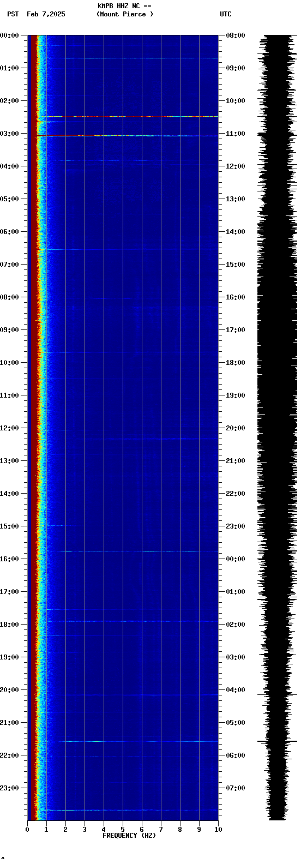The height and width of the screenshot is (864, 301).
Task: Click the frequency axis tick '8'
Action: 180,830
